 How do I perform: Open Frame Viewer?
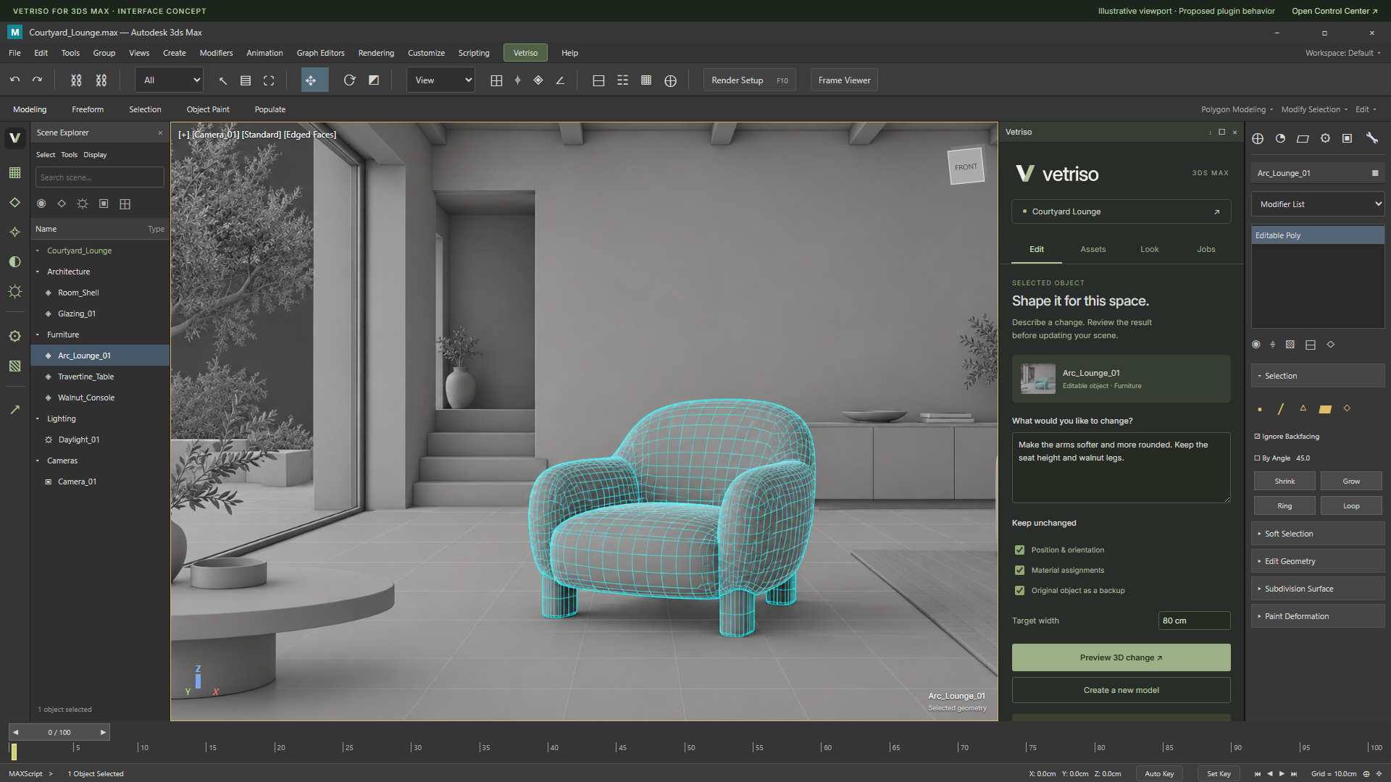click(844, 80)
